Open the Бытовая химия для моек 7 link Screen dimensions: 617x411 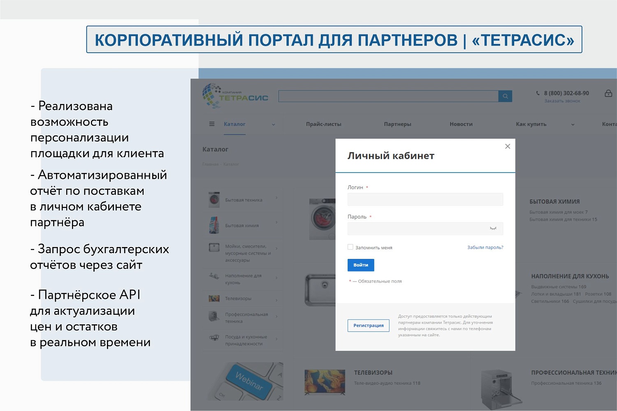click(x=558, y=212)
